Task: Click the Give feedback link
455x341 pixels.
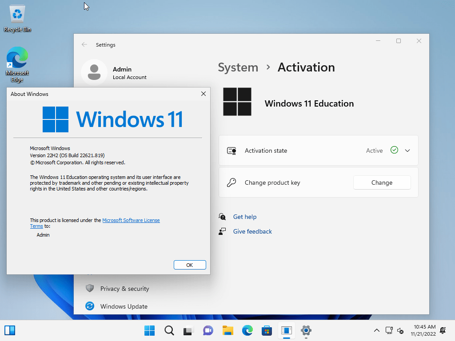Action: [x=252, y=231]
